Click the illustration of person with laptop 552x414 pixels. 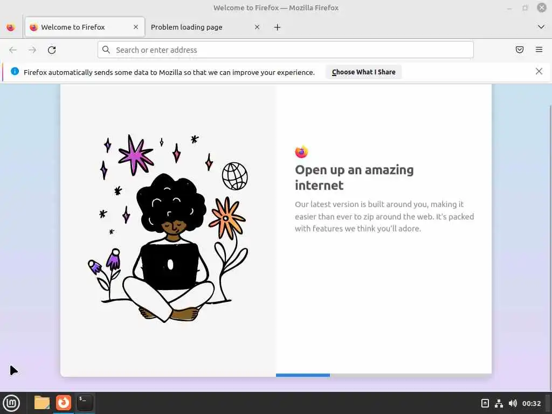click(x=168, y=228)
